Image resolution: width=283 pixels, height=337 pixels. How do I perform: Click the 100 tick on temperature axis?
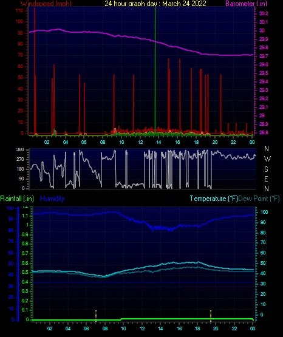pyautogui.click(x=264, y=212)
